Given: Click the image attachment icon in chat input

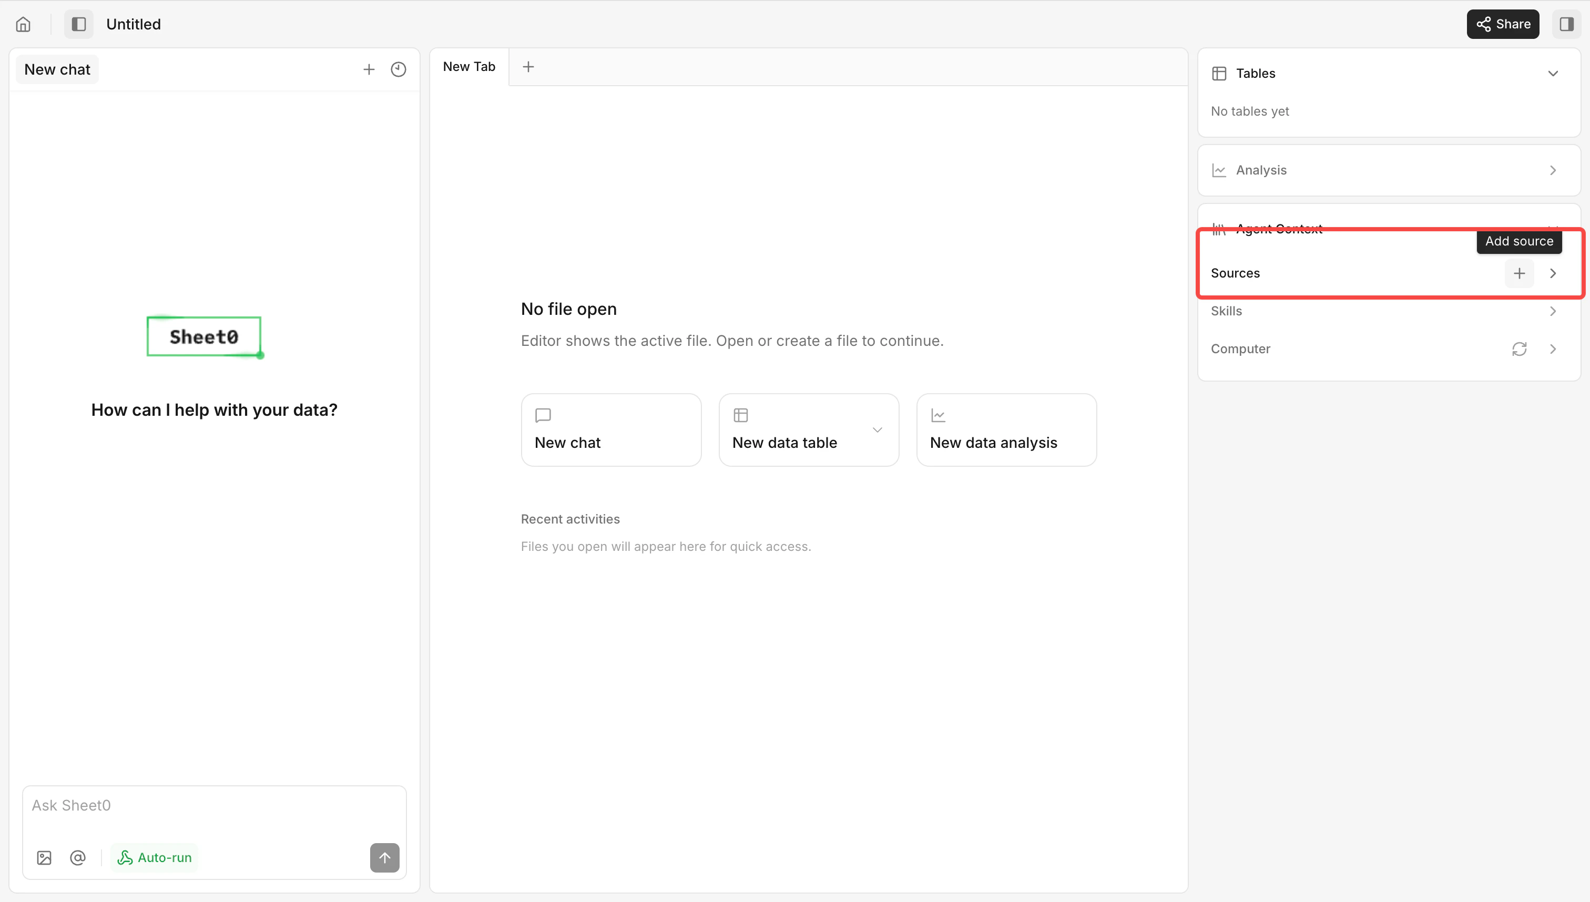Looking at the screenshot, I should 43,857.
